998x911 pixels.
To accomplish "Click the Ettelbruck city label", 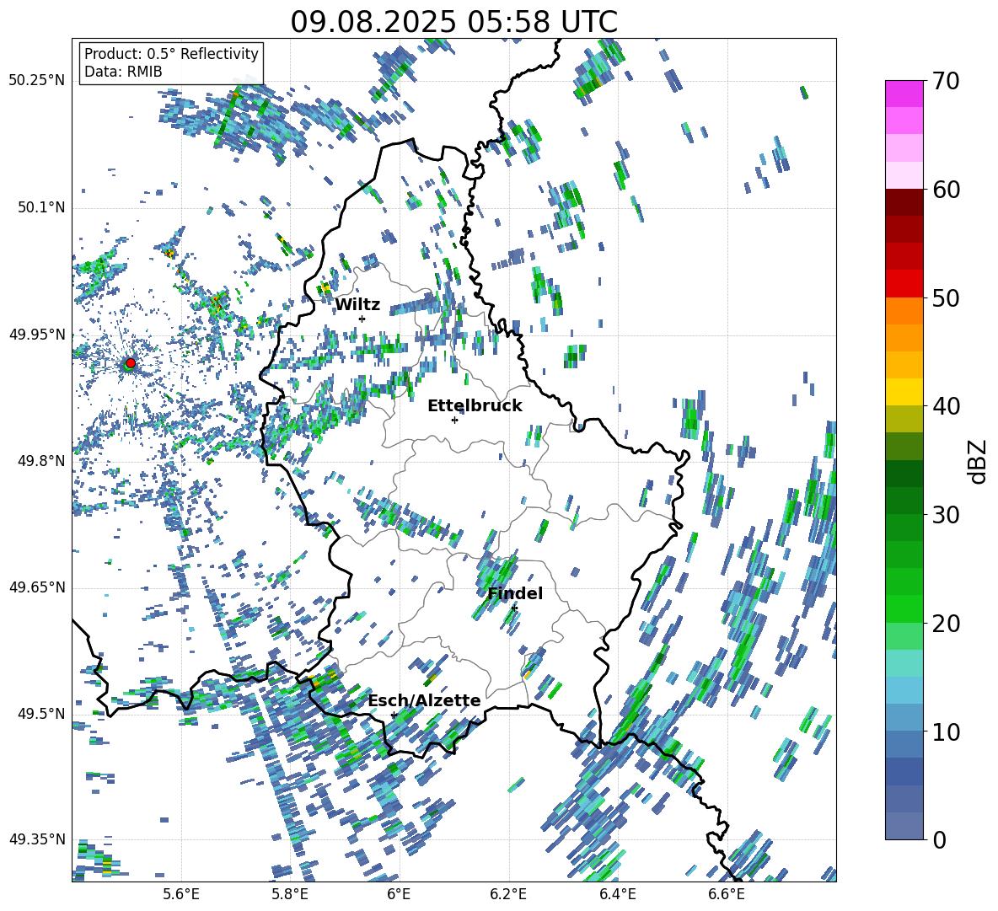I will [x=475, y=406].
